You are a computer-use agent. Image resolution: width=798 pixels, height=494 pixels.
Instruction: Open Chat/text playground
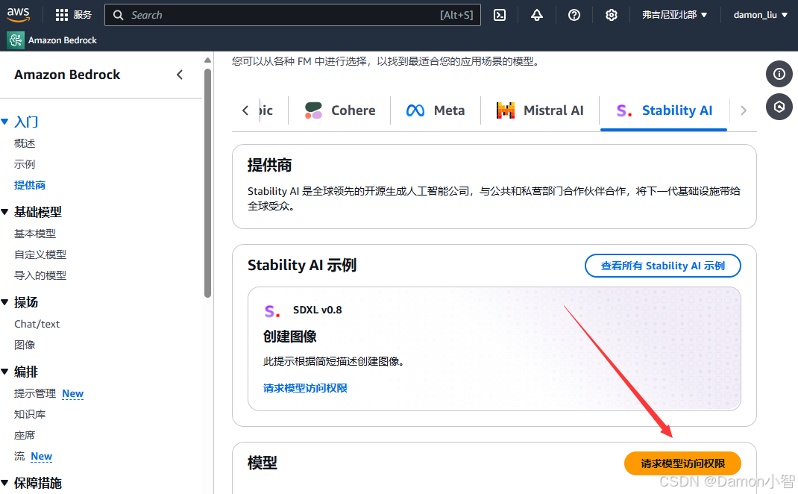click(37, 325)
